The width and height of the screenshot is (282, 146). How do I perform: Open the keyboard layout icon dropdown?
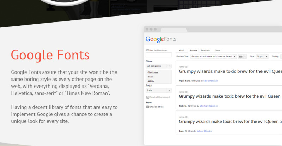click(242, 56)
